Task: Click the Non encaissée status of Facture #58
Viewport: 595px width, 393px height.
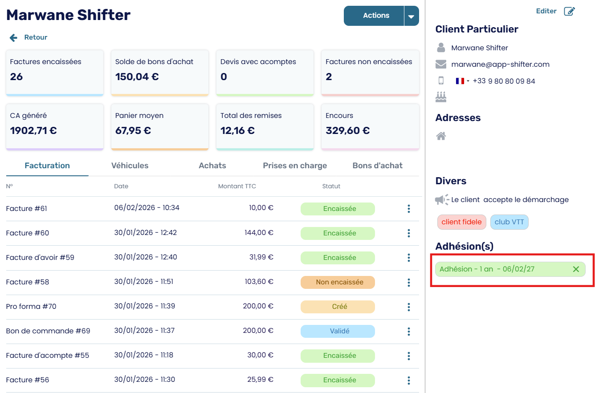Action: tap(338, 282)
